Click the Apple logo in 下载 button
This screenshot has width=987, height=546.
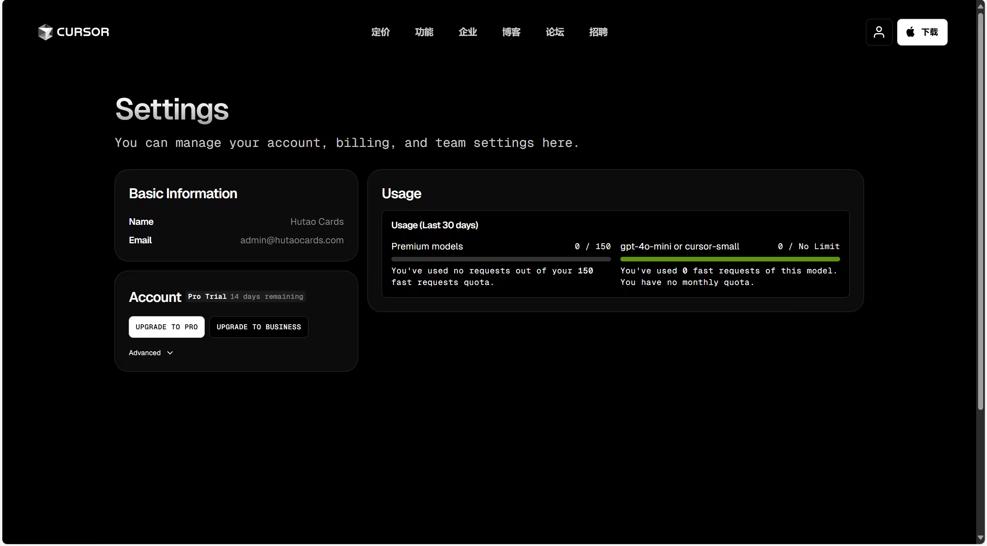[910, 32]
